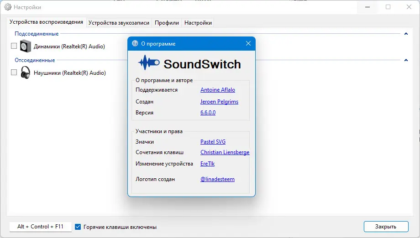Image resolution: width=420 pixels, height=238 pixels.
Task: Maximize the Настройки window
Action: click(x=388, y=7)
